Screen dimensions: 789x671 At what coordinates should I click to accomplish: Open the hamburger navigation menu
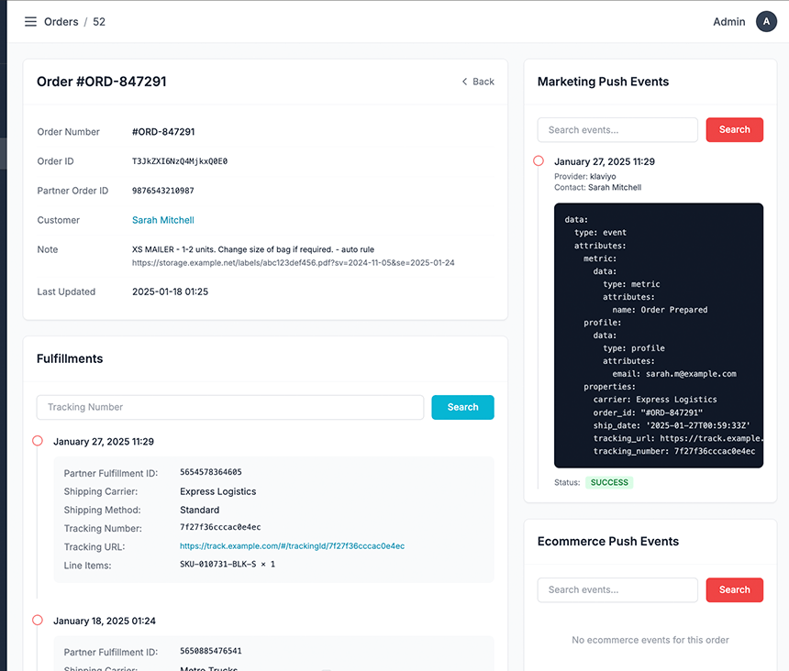[30, 22]
